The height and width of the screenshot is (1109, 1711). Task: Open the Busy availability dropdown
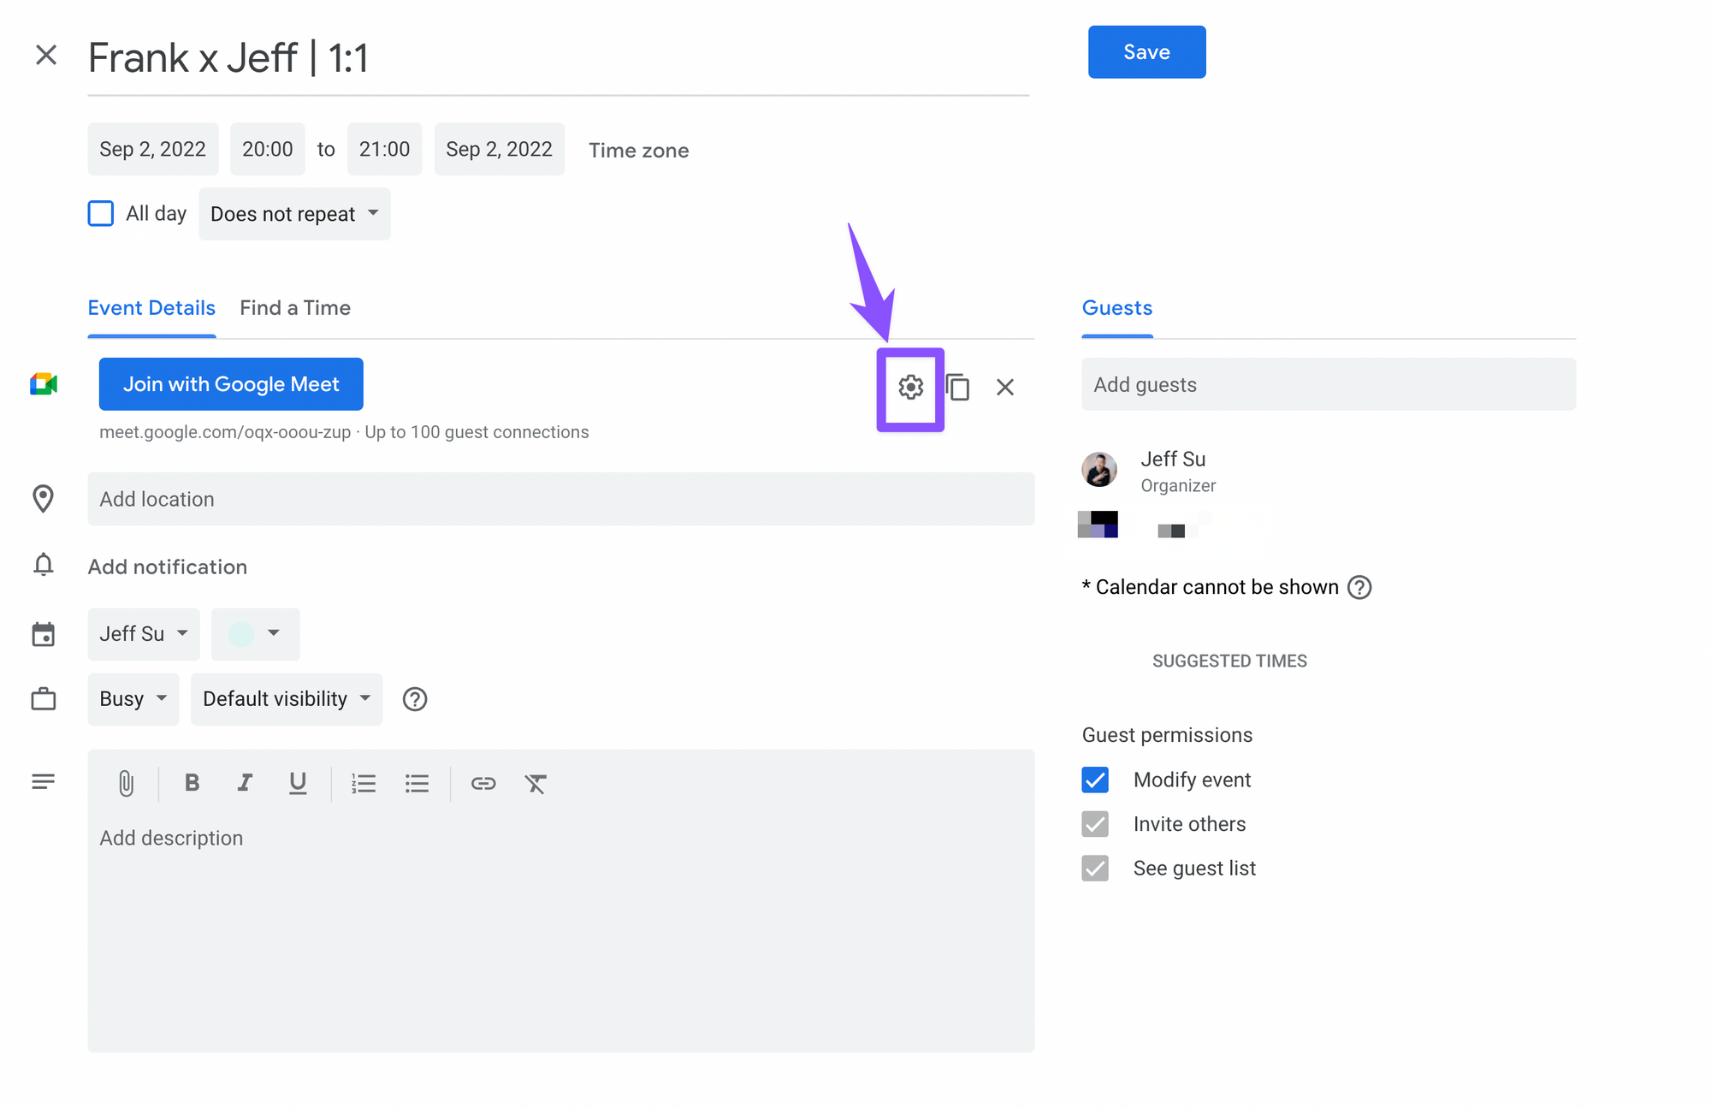(x=133, y=699)
